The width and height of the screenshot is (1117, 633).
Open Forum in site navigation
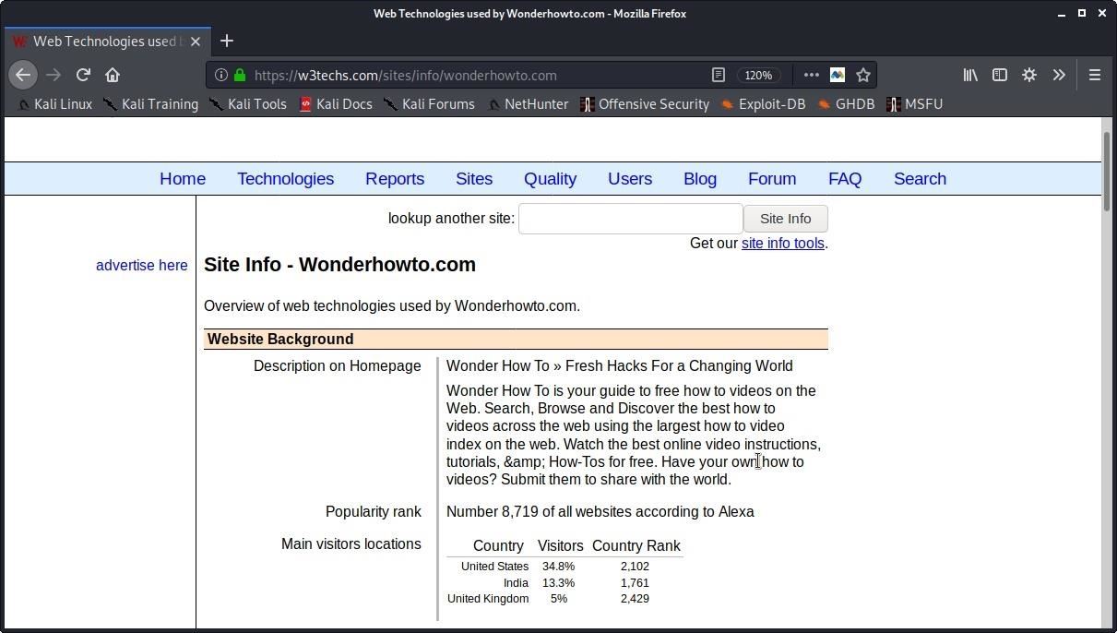pyautogui.click(x=772, y=179)
